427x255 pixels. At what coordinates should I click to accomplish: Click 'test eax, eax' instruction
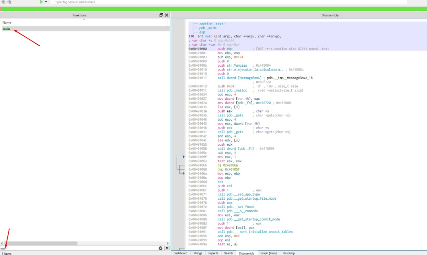pos(229,161)
